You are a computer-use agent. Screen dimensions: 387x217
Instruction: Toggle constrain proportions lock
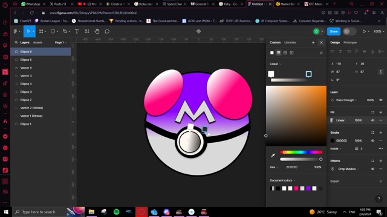point(380,72)
